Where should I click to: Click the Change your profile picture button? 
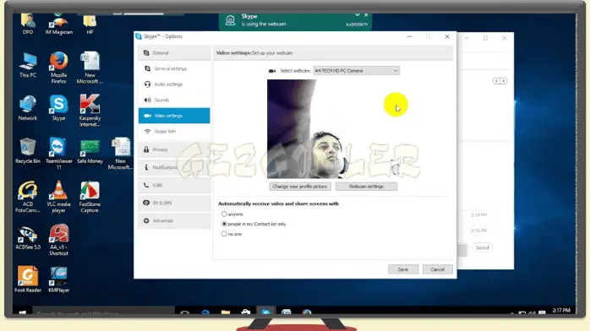(x=300, y=187)
